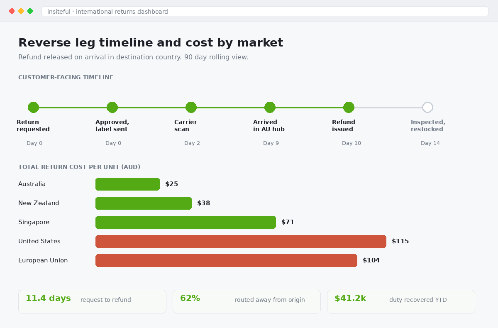Click the Singapore row label
The width and height of the screenshot is (498, 328).
(34, 222)
